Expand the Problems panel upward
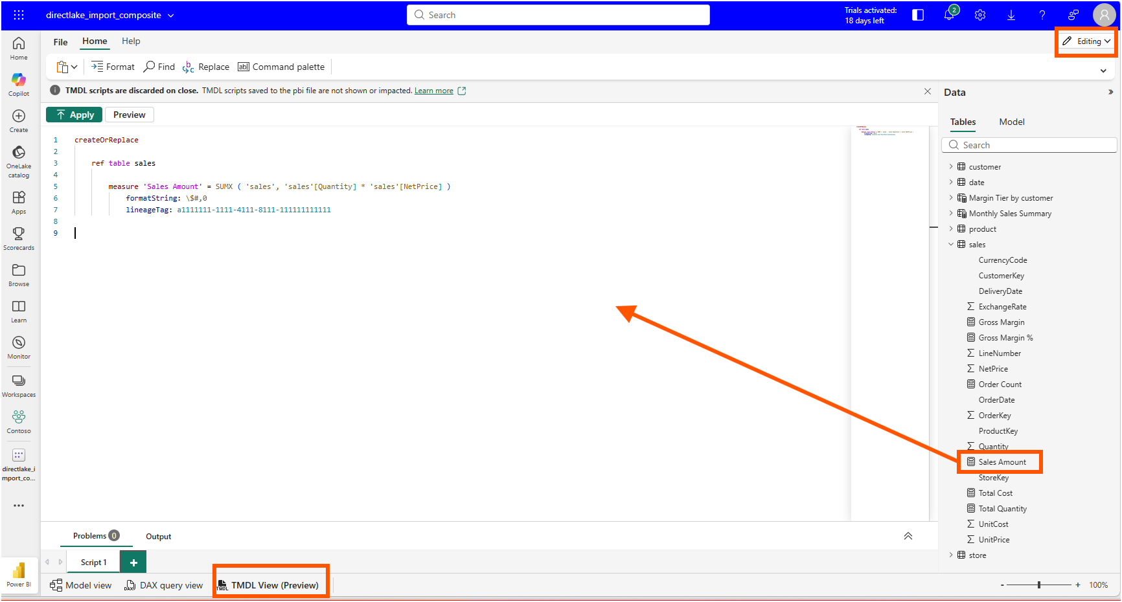 [908, 536]
